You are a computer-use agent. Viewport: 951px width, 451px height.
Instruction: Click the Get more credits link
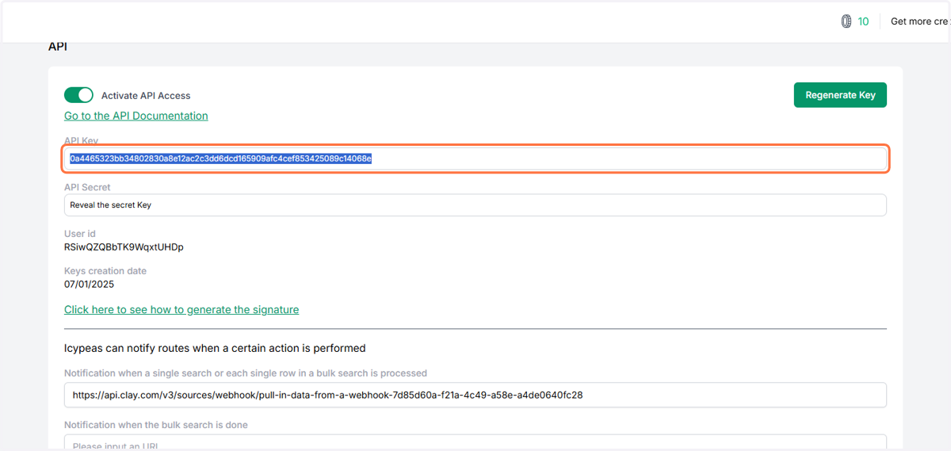pyautogui.click(x=920, y=21)
